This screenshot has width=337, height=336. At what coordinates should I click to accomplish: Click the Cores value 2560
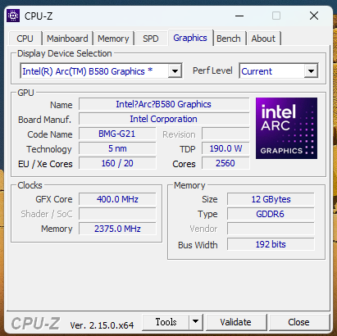225,163
